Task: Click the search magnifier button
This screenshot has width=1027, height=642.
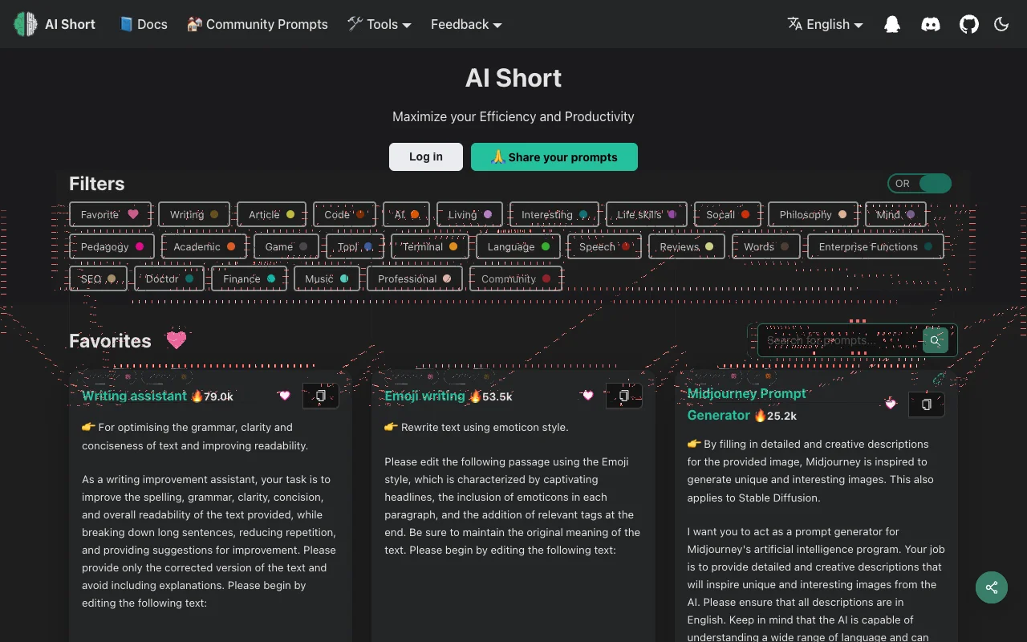Action: 935,340
